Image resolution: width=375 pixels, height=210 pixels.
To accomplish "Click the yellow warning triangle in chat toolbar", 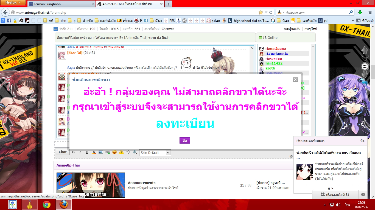I will [121, 152].
